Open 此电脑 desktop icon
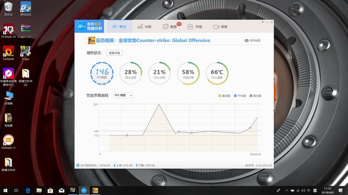This screenshot has width=348, height=195. 8,98
